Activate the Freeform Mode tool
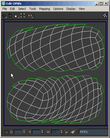 pos(23,15)
